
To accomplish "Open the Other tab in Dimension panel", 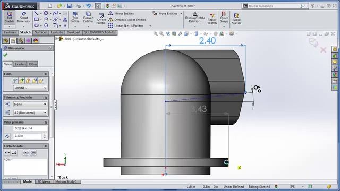I will coord(33,64).
